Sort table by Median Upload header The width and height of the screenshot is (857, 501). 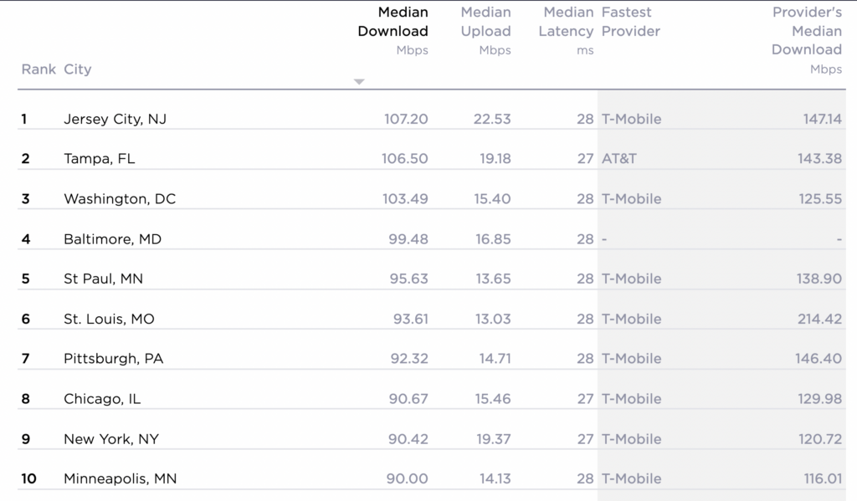pos(485,22)
